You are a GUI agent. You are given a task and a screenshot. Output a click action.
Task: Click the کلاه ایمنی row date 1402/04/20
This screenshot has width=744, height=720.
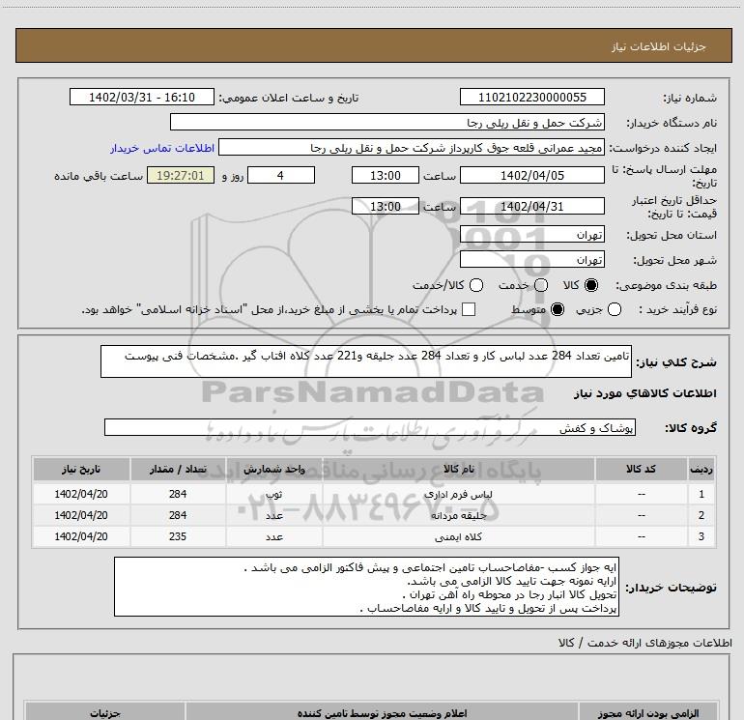pyautogui.click(x=81, y=536)
